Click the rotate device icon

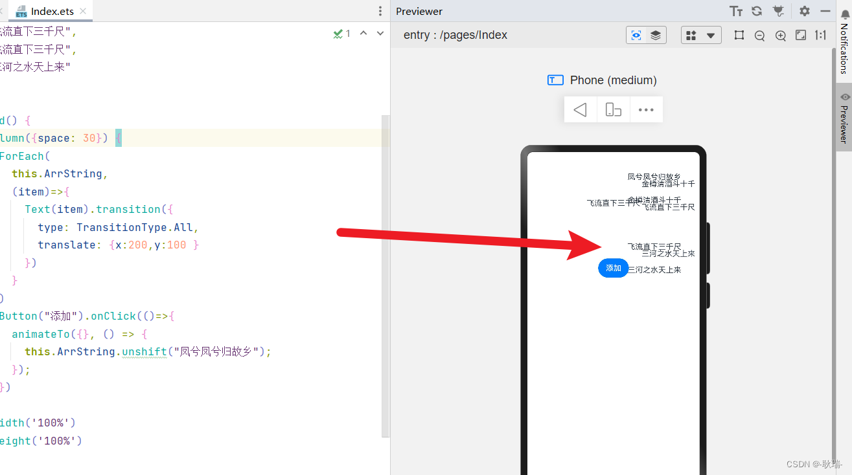click(613, 109)
